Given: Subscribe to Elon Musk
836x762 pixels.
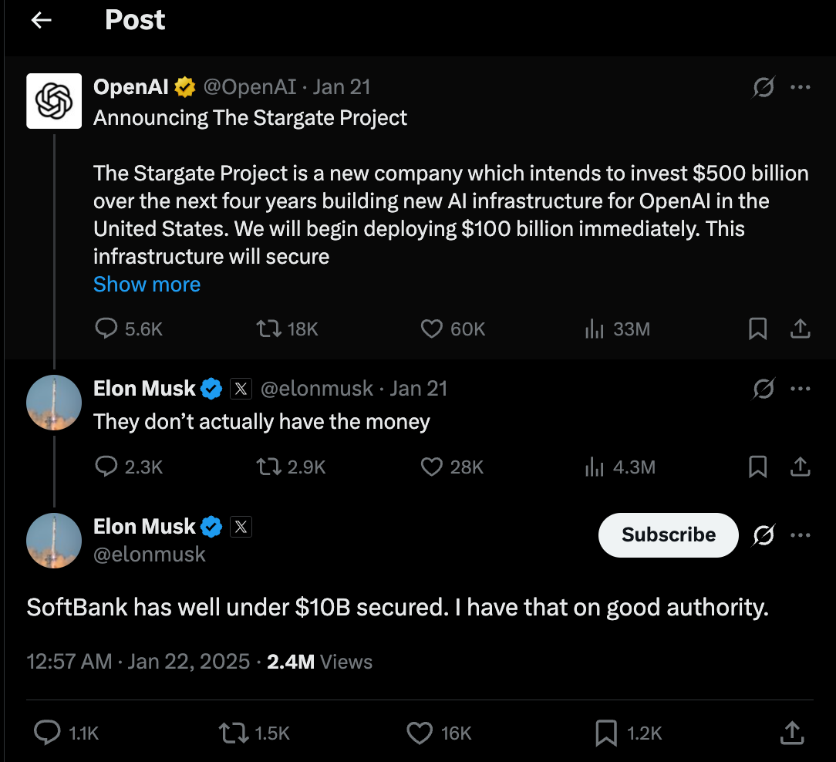Looking at the screenshot, I should [x=669, y=534].
